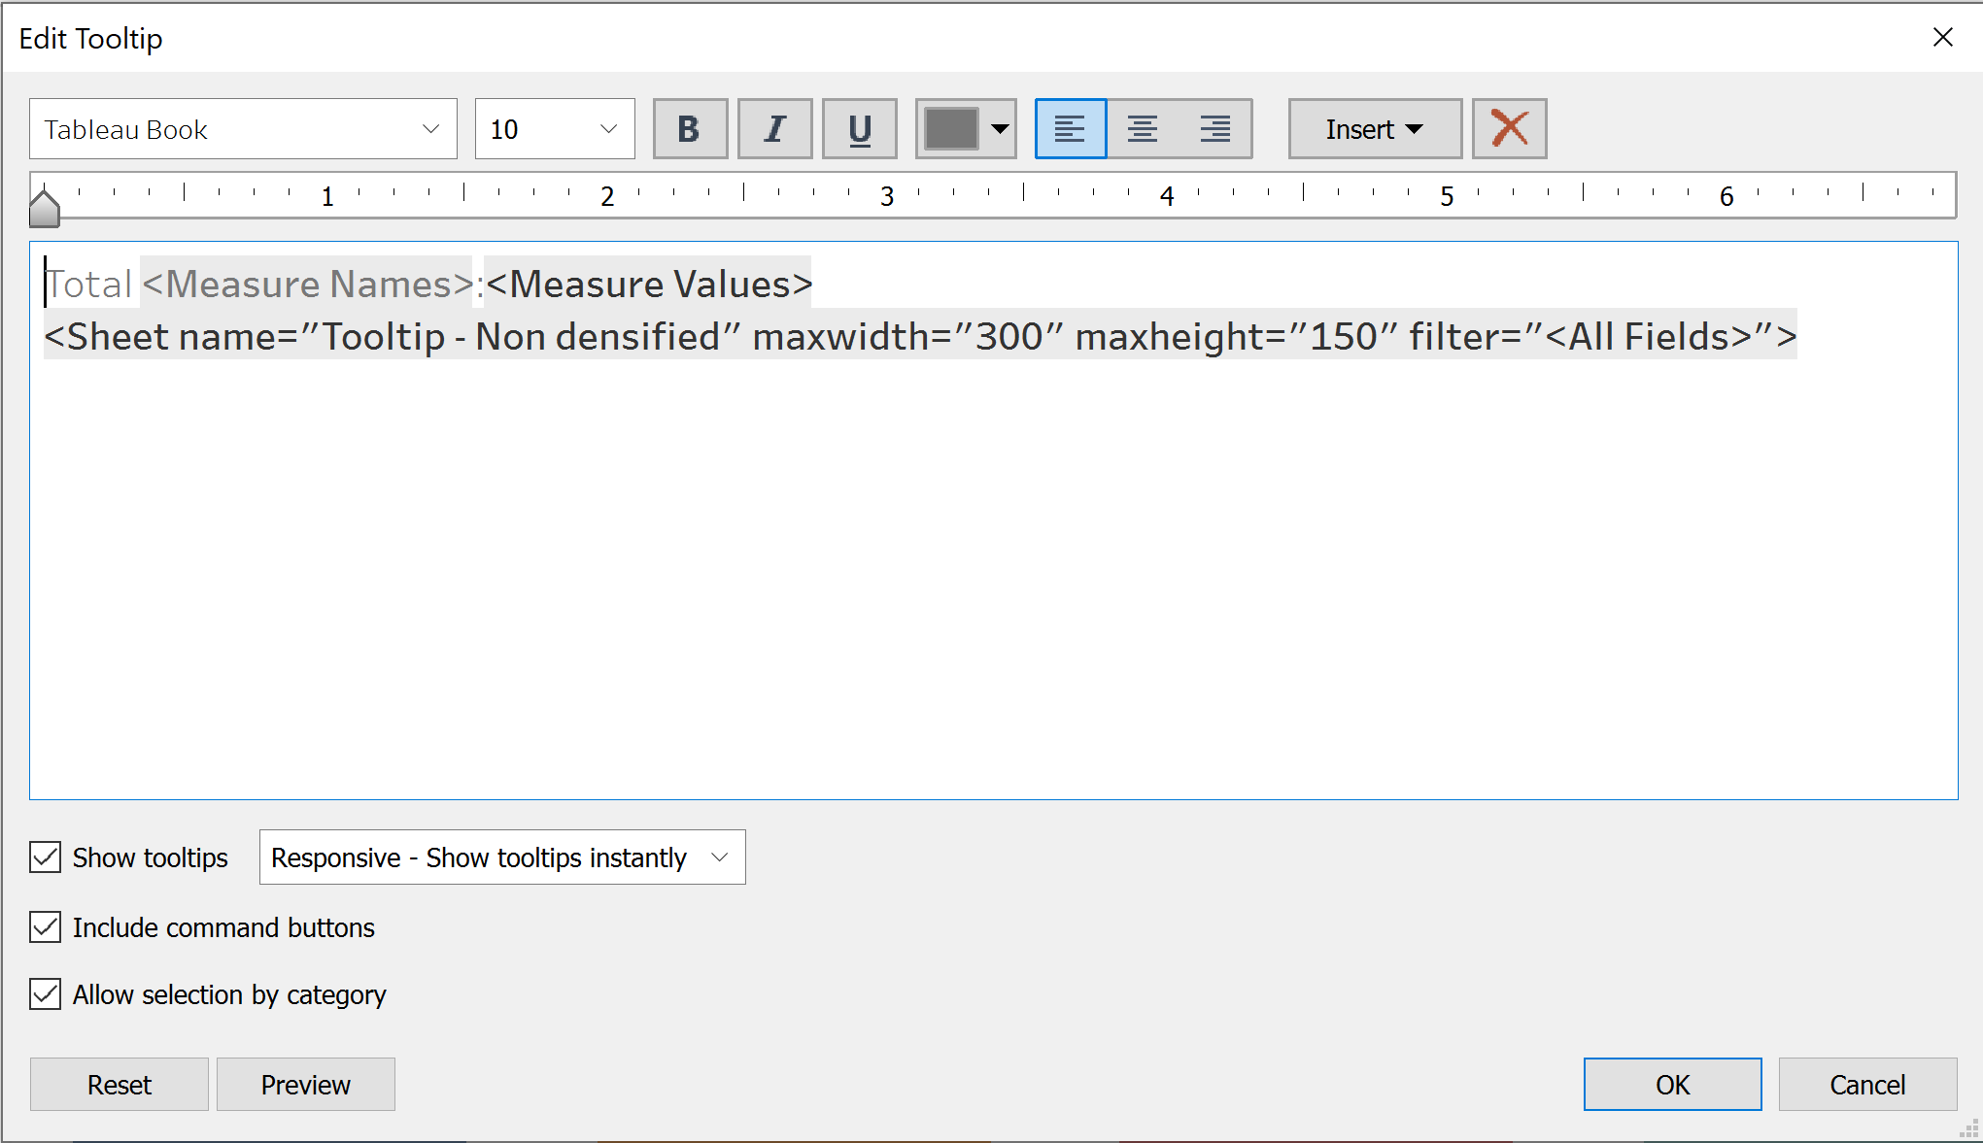The image size is (1983, 1143).
Task: Uncheck Show tooltips checkbox
Action: tap(46, 857)
